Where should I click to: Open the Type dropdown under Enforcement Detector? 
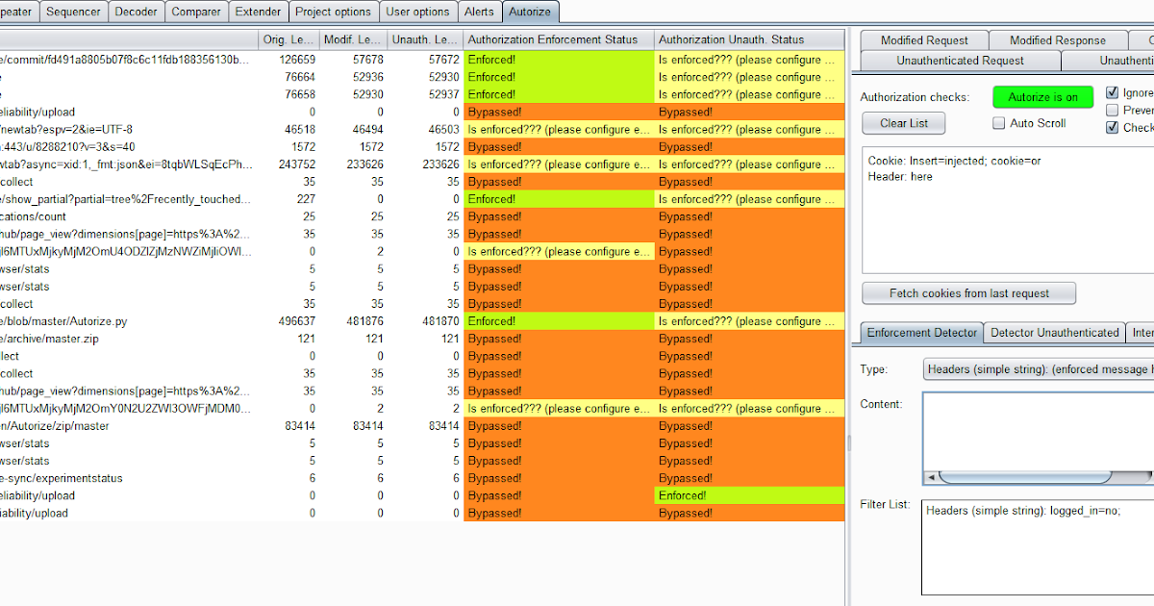pos(1038,368)
